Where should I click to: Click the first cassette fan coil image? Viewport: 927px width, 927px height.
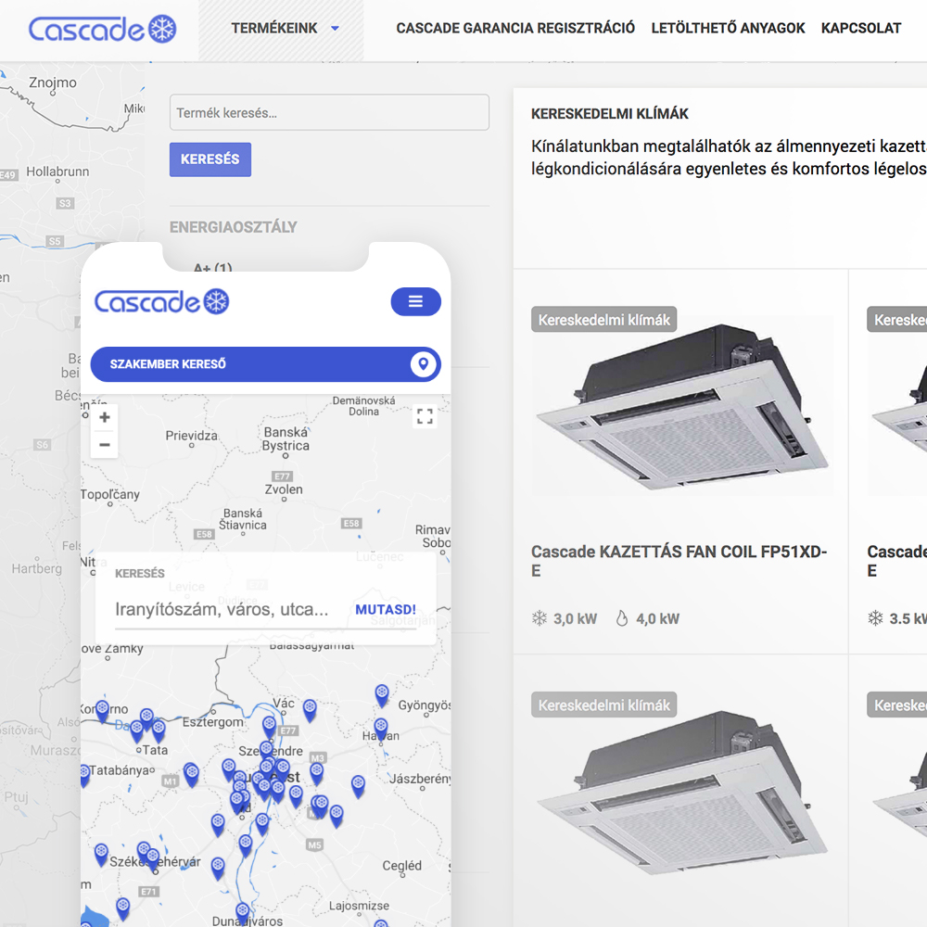[681, 413]
